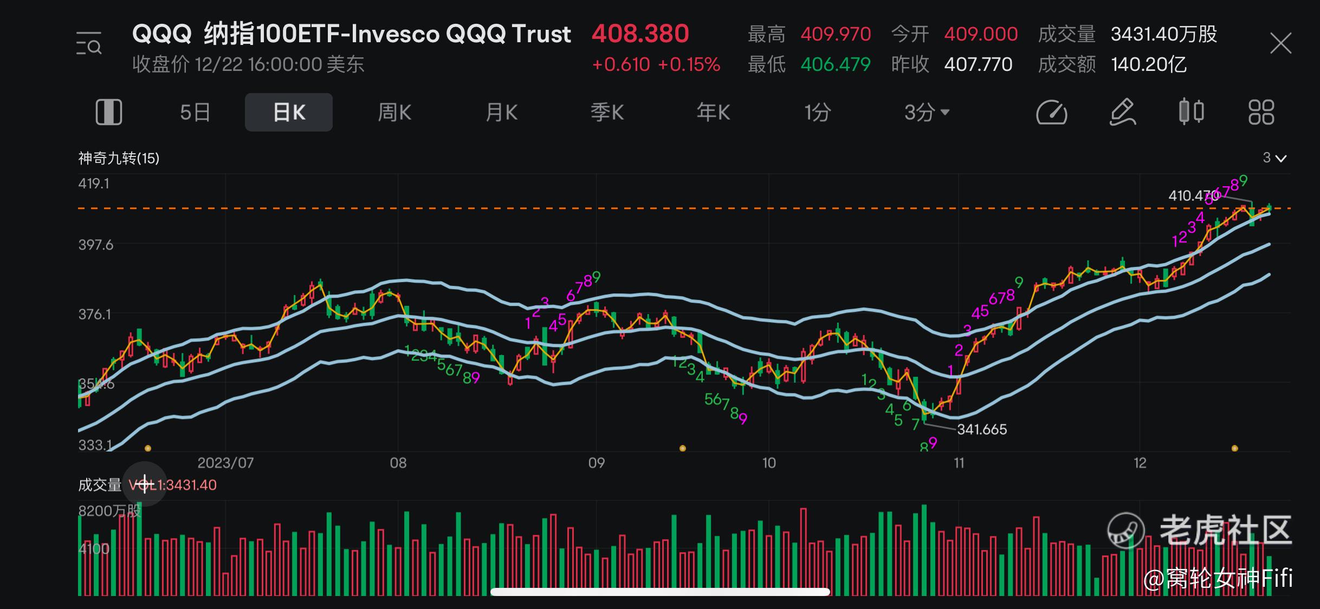
Task: Click the 今开 value 409.000
Action: [981, 34]
